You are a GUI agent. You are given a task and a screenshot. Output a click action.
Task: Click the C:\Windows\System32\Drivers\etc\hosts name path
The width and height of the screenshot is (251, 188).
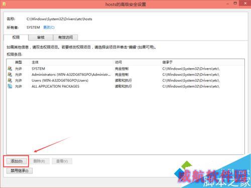pyautogui.click(x=59, y=19)
